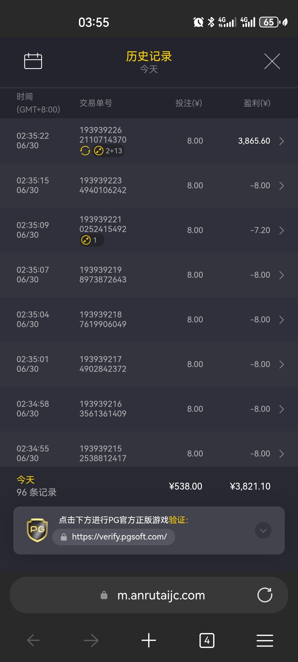Expand details for the -7.20 record
The width and height of the screenshot is (298, 662).
[281, 230]
